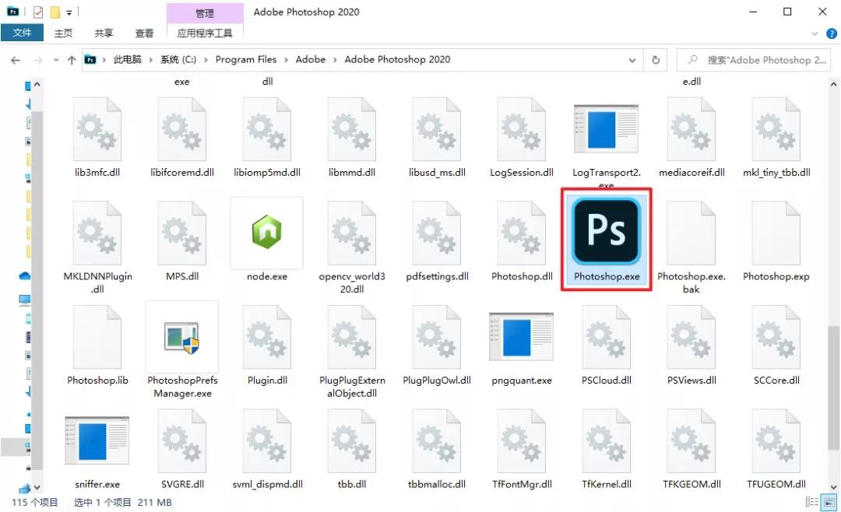Refresh the current folder view
Image resolution: width=841 pixels, height=512 pixels.
(656, 60)
